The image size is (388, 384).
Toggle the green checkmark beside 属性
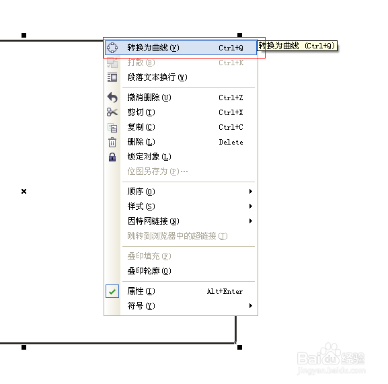tap(112, 291)
